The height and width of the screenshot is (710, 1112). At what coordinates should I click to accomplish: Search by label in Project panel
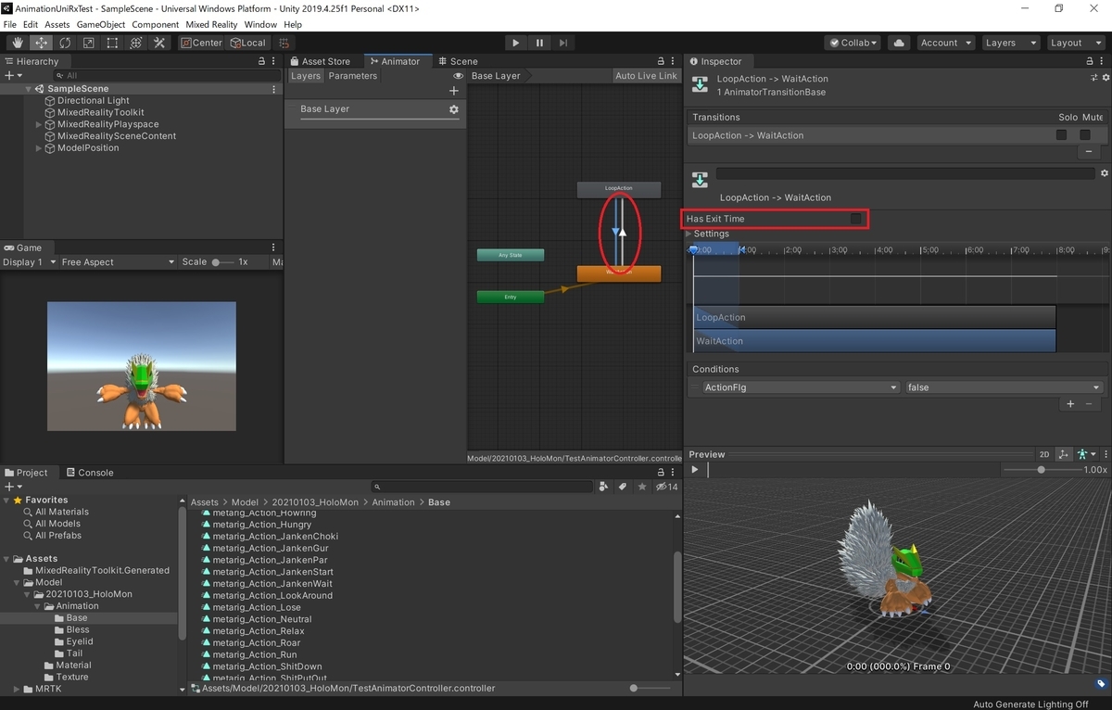tap(623, 486)
